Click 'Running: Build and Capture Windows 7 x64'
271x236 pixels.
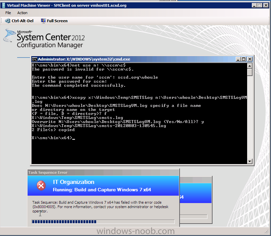102,190
